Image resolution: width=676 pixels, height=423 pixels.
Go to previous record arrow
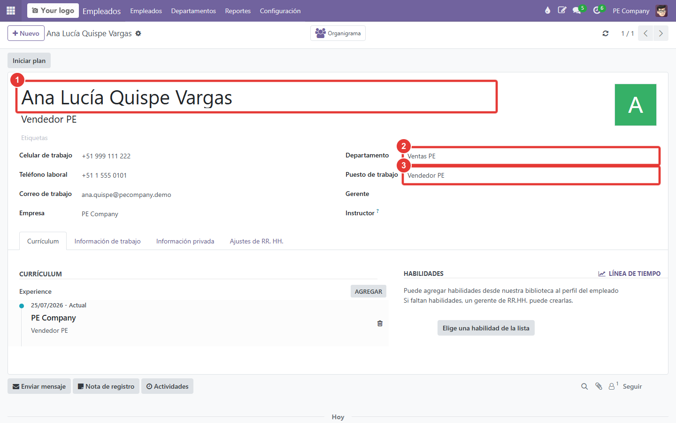(x=645, y=33)
